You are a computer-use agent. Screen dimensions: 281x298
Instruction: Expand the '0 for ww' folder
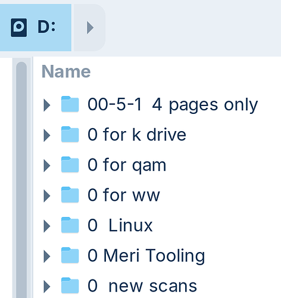coord(47,196)
